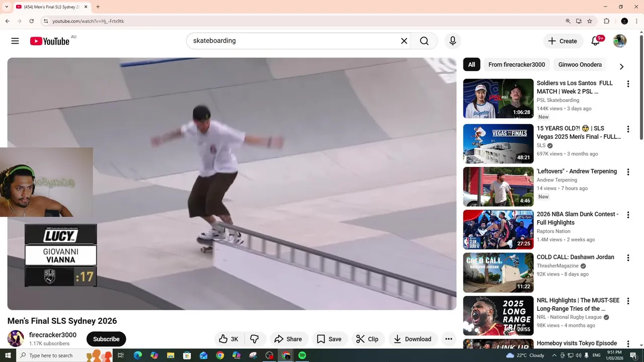Like the video with thumbs up
The height and width of the screenshot is (362, 644).
click(x=229, y=339)
